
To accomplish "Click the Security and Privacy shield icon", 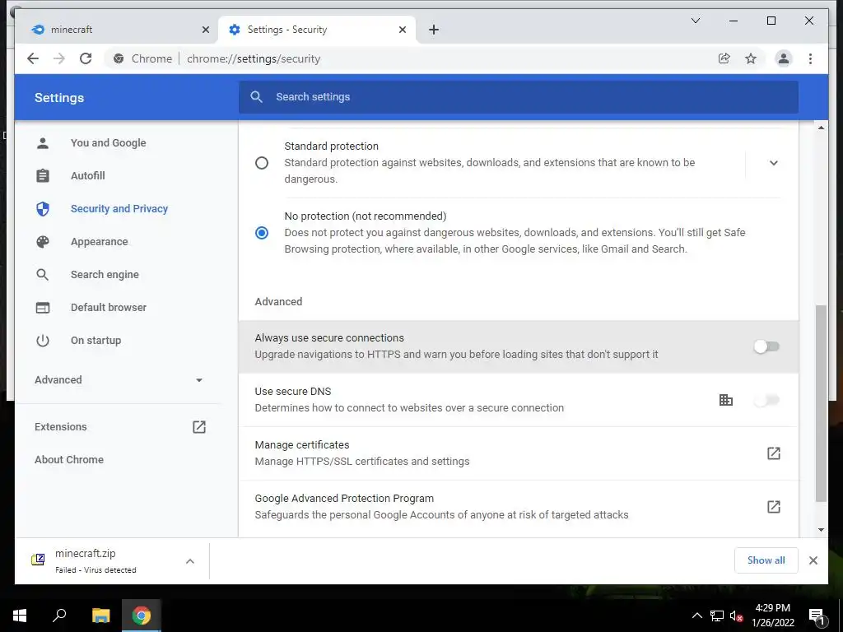I will [43, 208].
